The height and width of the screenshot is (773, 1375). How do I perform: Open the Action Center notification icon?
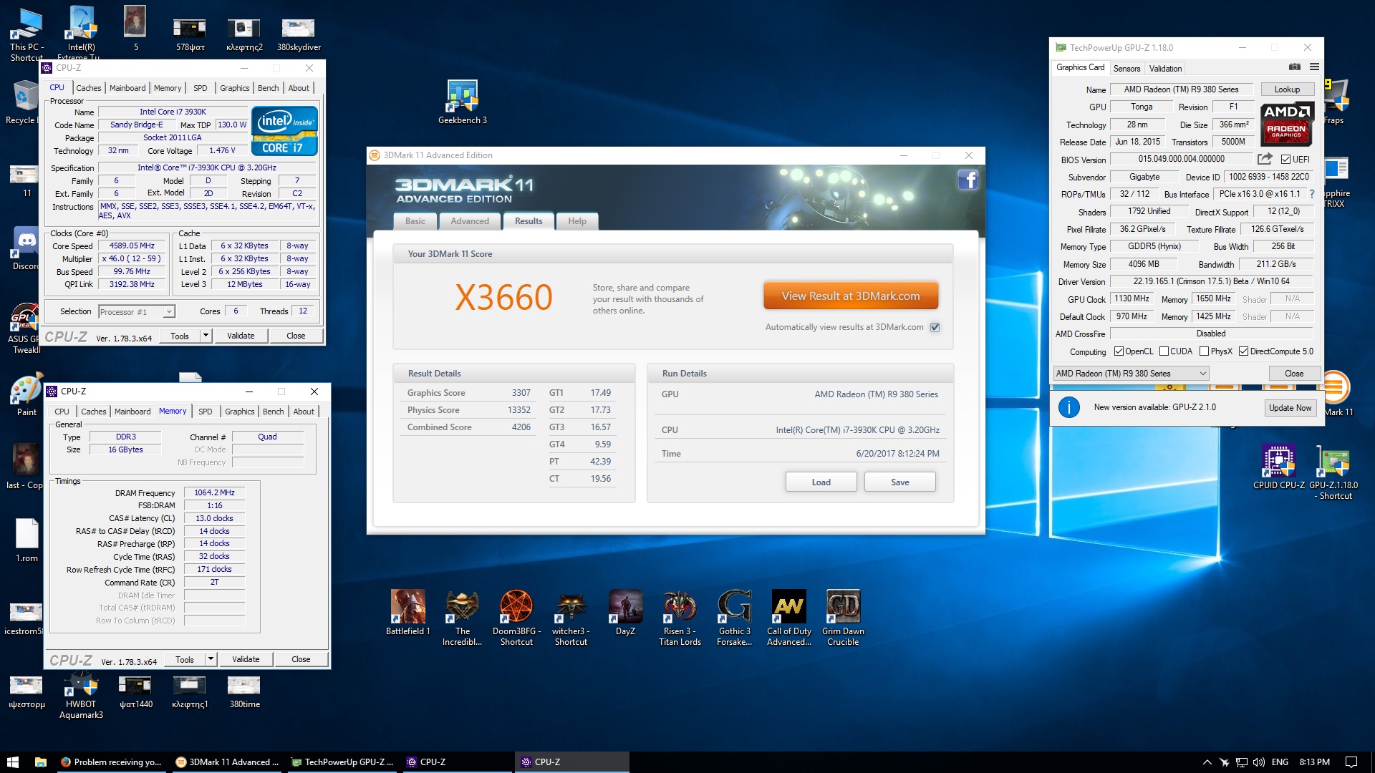[x=1351, y=762]
